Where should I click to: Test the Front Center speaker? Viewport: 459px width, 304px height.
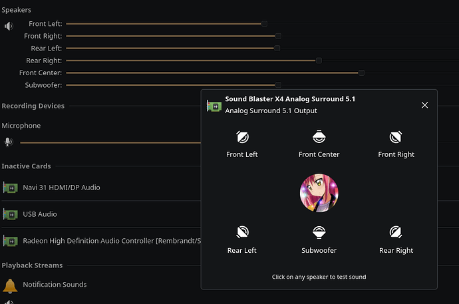pos(319,138)
